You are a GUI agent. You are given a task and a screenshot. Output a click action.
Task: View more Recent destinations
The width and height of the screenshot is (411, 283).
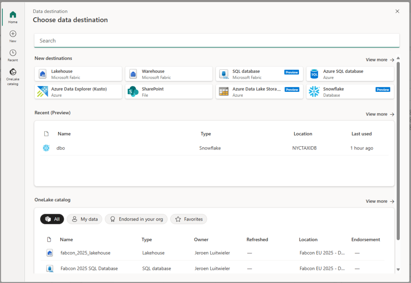pos(380,114)
